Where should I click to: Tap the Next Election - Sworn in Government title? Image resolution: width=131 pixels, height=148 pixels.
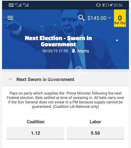coord(58,41)
